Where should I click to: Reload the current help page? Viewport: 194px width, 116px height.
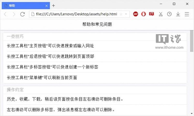[23, 14]
